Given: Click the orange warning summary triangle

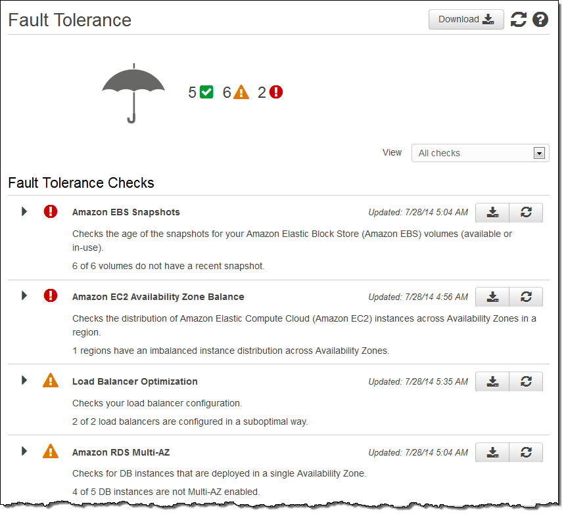Looking at the screenshot, I should pos(241,92).
